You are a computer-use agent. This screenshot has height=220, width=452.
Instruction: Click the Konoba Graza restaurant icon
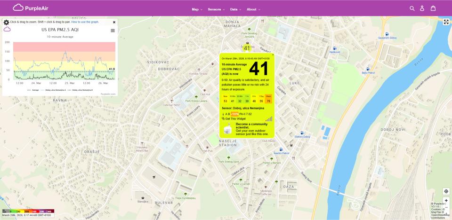199,70
